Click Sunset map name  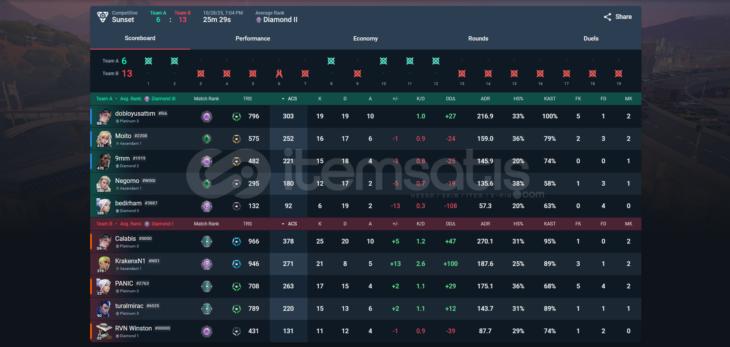click(x=123, y=20)
